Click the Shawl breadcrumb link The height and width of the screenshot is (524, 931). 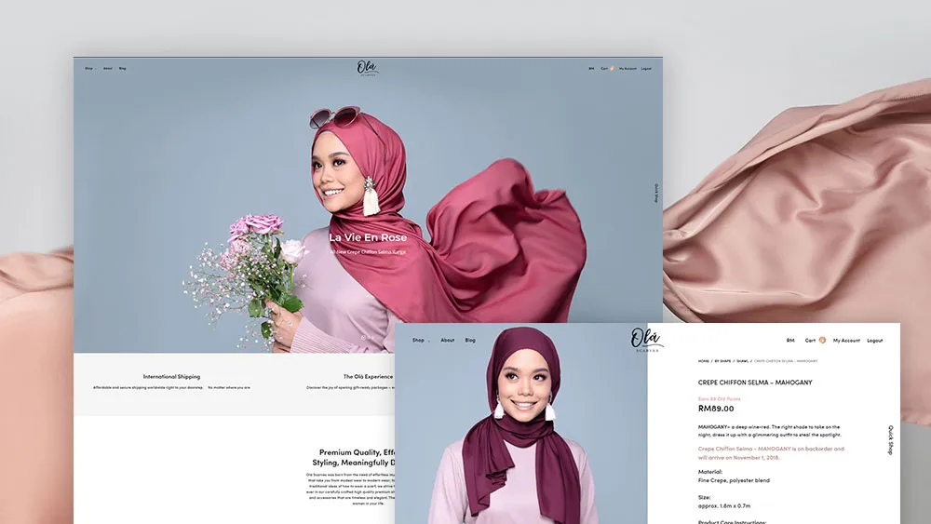743,361
